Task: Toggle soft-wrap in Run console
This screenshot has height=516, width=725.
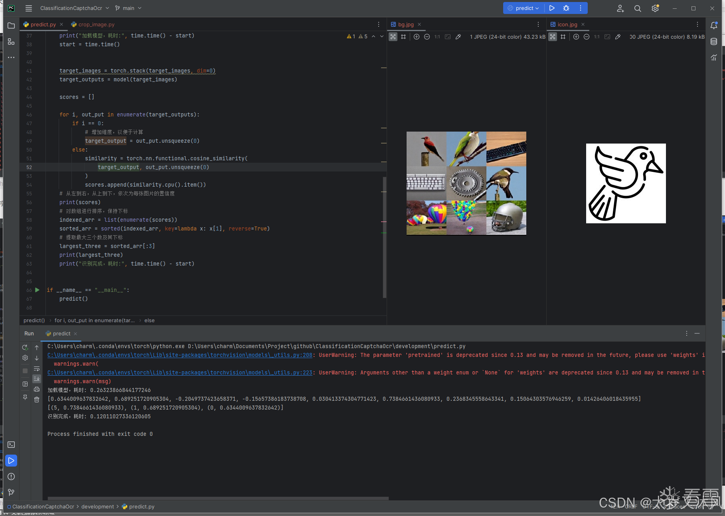Action: [x=37, y=368]
